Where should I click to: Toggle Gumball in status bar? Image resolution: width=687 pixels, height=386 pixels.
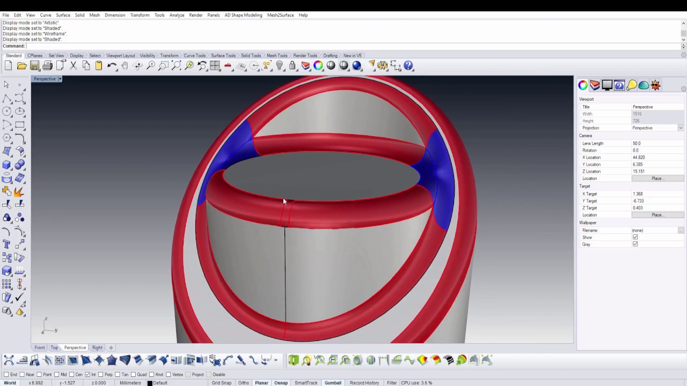(333, 383)
